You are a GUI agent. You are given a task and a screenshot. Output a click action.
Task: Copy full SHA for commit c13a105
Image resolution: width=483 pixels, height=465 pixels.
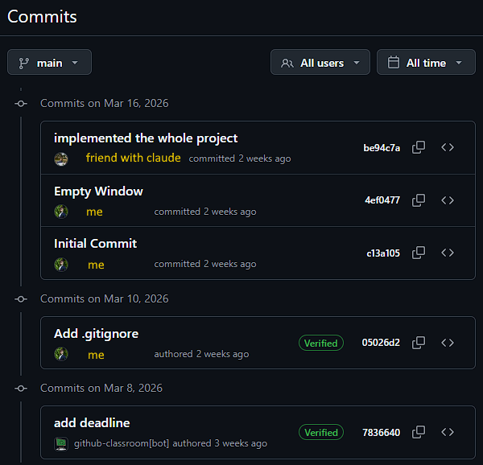click(419, 253)
